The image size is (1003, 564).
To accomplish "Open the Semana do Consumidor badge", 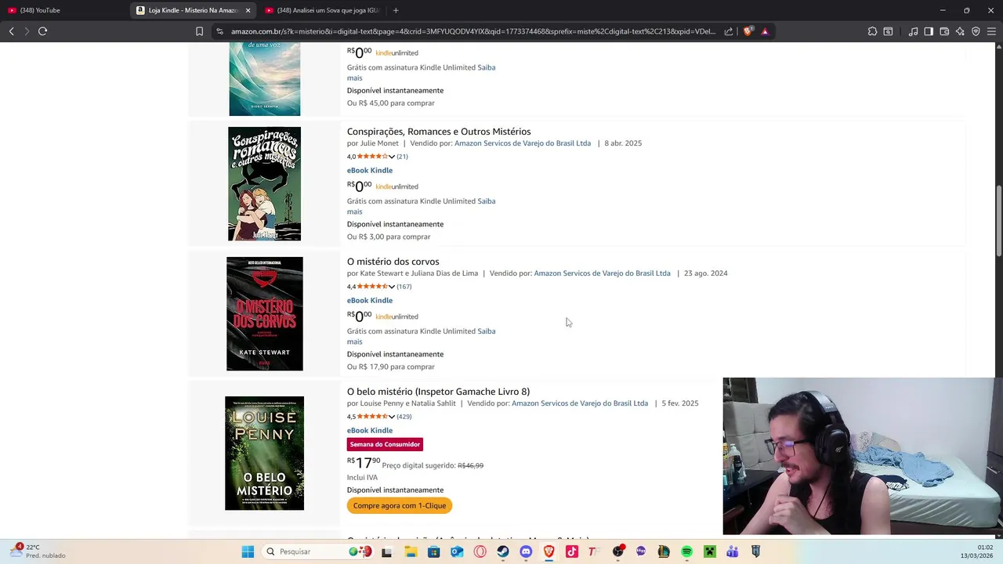I will 385,444.
